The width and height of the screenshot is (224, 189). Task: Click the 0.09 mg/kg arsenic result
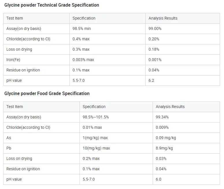pyautogui.click(x=166, y=138)
